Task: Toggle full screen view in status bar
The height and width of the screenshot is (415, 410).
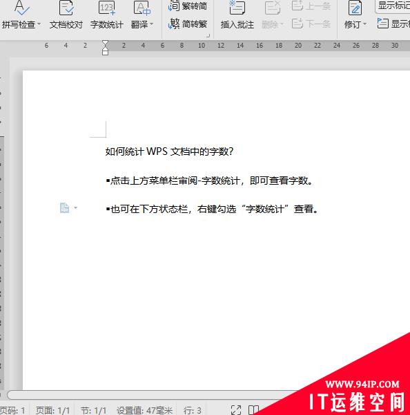Action: 236,410
